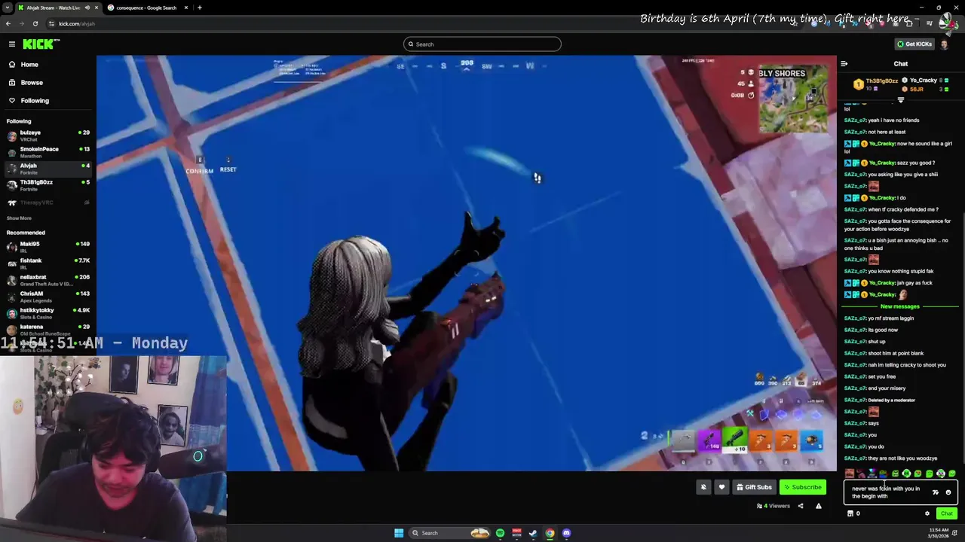
Task: Open the taskbar clock and date
Action: [937, 533]
